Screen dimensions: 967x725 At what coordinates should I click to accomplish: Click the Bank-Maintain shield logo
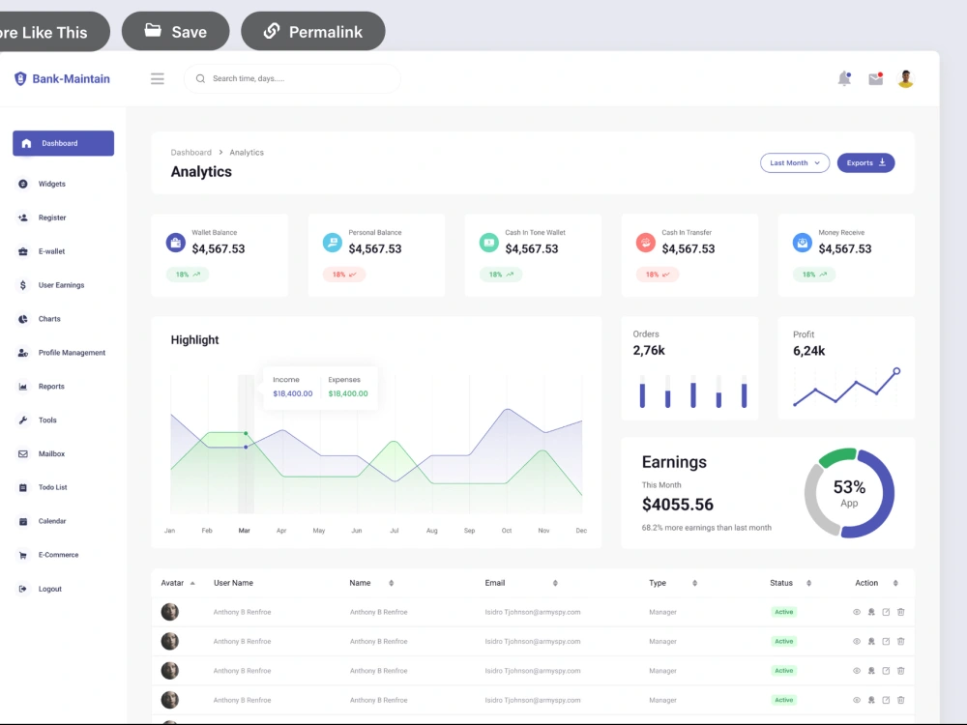[x=20, y=79]
